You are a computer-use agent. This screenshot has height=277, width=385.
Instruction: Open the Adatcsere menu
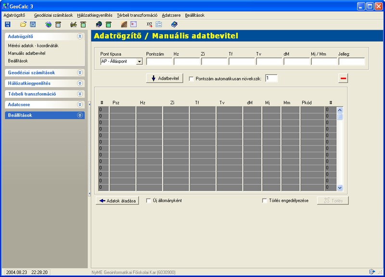(171, 15)
